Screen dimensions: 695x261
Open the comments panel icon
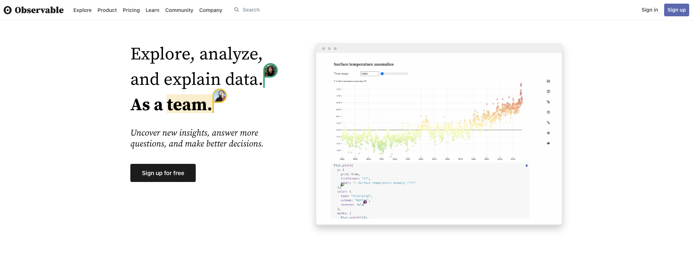[x=548, y=81]
